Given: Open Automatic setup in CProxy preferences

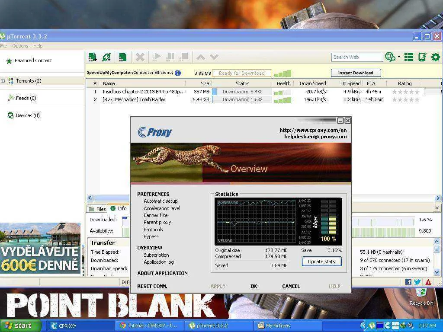Looking at the screenshot, I should pos(161,201).
